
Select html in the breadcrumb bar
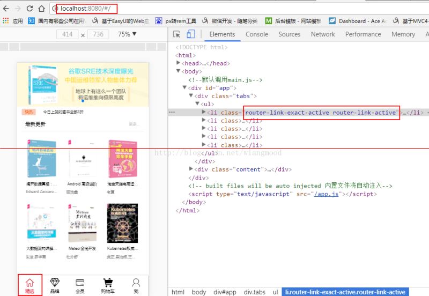pyautogui.click(x=178, y=292)
